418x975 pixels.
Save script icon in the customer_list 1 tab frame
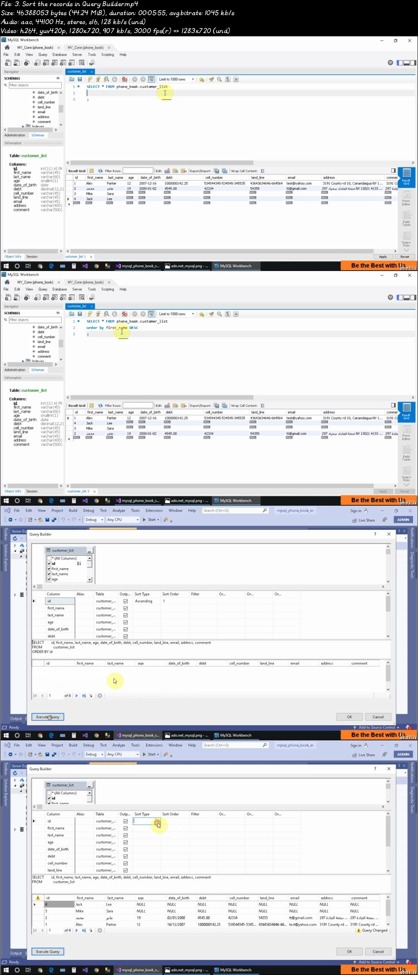80,79
